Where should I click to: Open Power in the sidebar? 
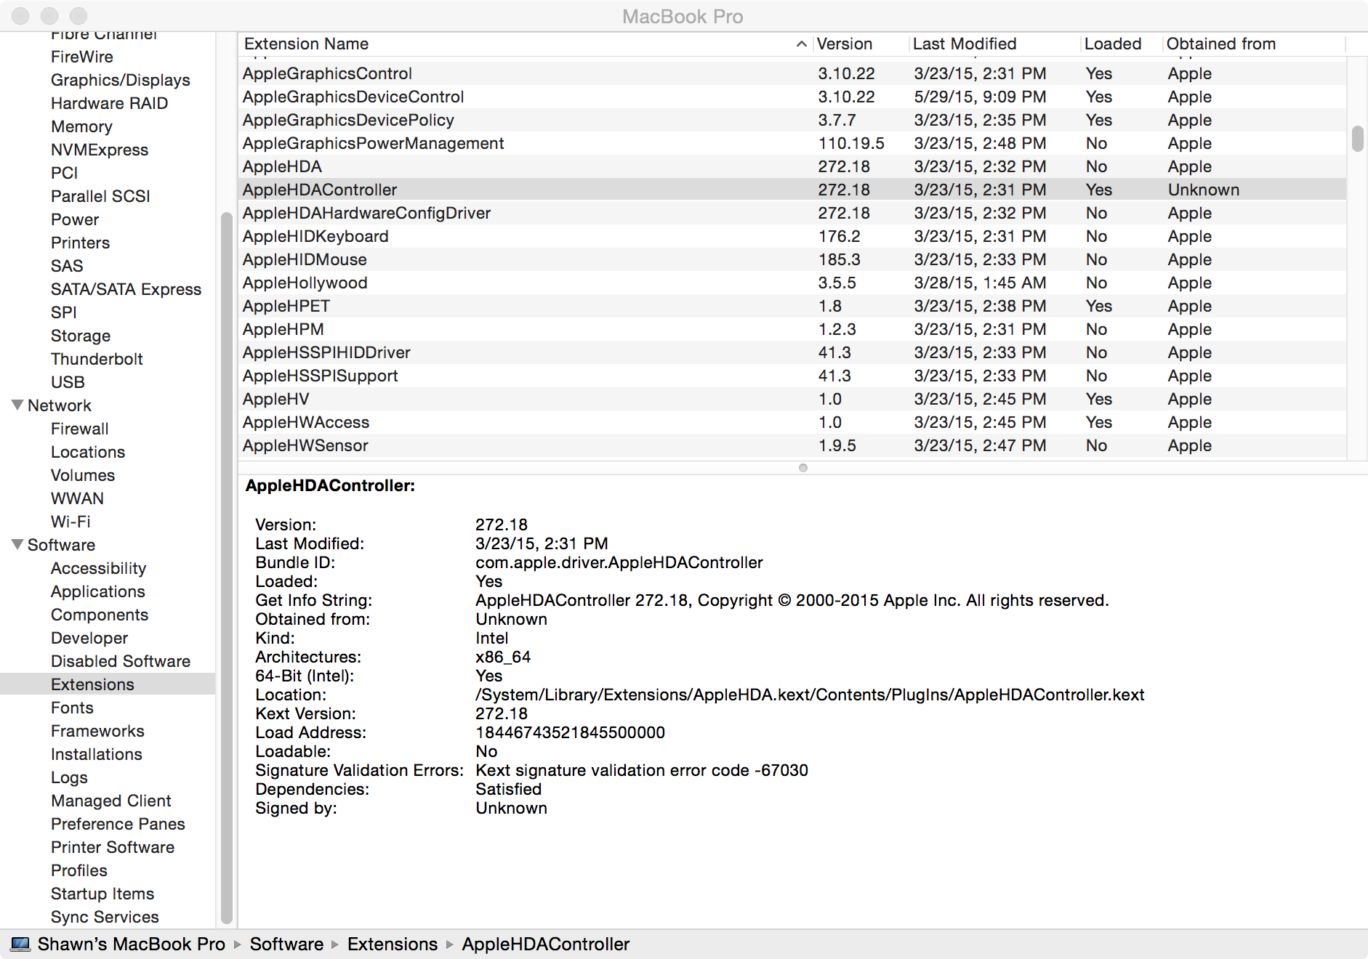[x=74, y=219]
